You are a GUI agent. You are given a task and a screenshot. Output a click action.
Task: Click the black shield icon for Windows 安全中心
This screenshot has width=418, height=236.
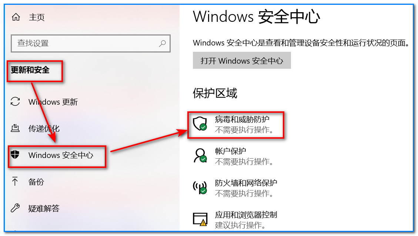(x=15, y=155)
